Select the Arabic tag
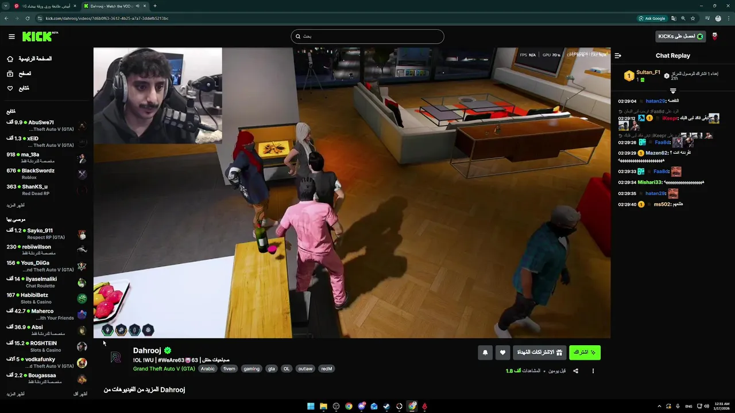The height and width of the screenshot is (413, 735). coord(208,369)
